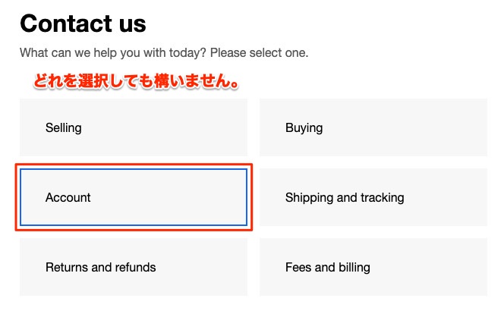The image size is (504, 314).
Task: Click the 'Buying' label text
Action: coord(304,127)
